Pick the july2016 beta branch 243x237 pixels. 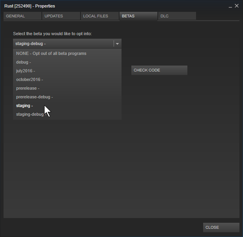coord(67,71)
